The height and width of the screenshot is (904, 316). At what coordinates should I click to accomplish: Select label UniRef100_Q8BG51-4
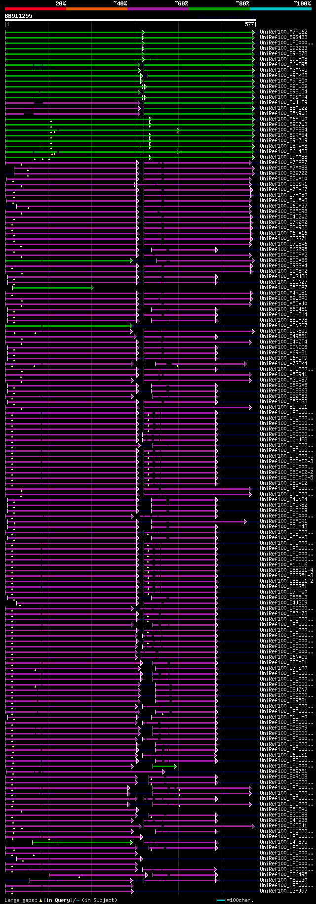tap(286, 570)
